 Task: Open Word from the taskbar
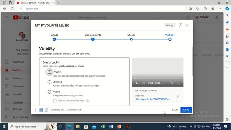point(111,127)
